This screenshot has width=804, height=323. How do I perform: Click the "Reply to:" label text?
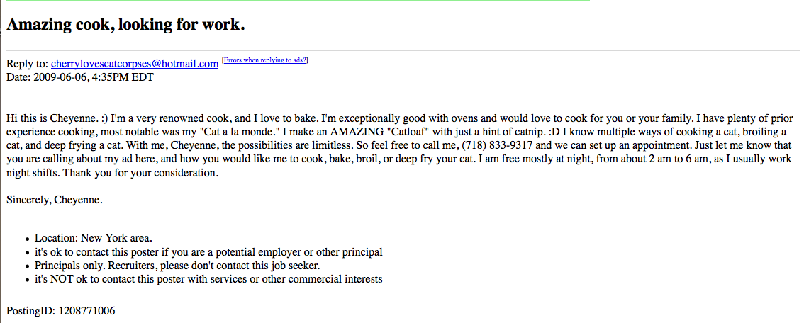point(27,64)
